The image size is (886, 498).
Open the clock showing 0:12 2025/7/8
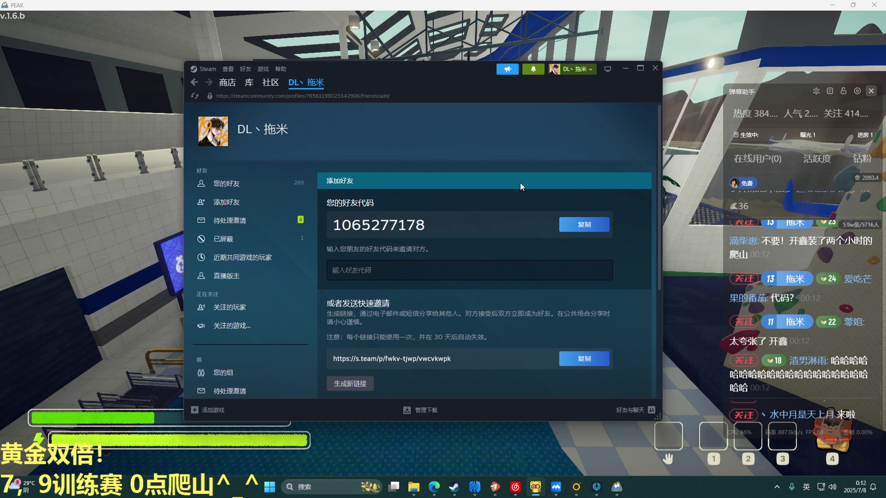pyautogui.click(x=855, y=487)
